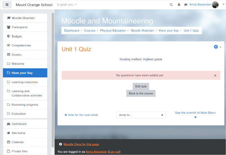The image size is (226, 155).
Task: Select the highlighted Have your Say sidebar item
Action: pyautogui.click(x=25, y=73)
